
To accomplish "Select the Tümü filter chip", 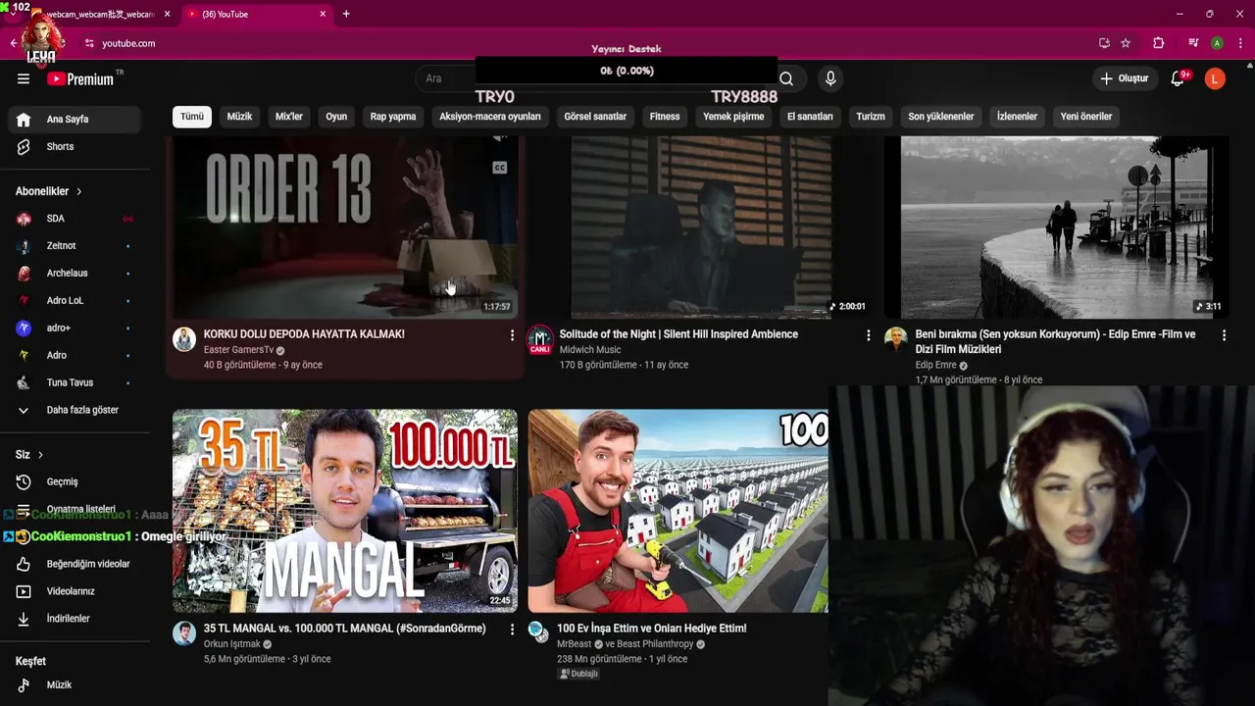I will (x=192, y=117).
